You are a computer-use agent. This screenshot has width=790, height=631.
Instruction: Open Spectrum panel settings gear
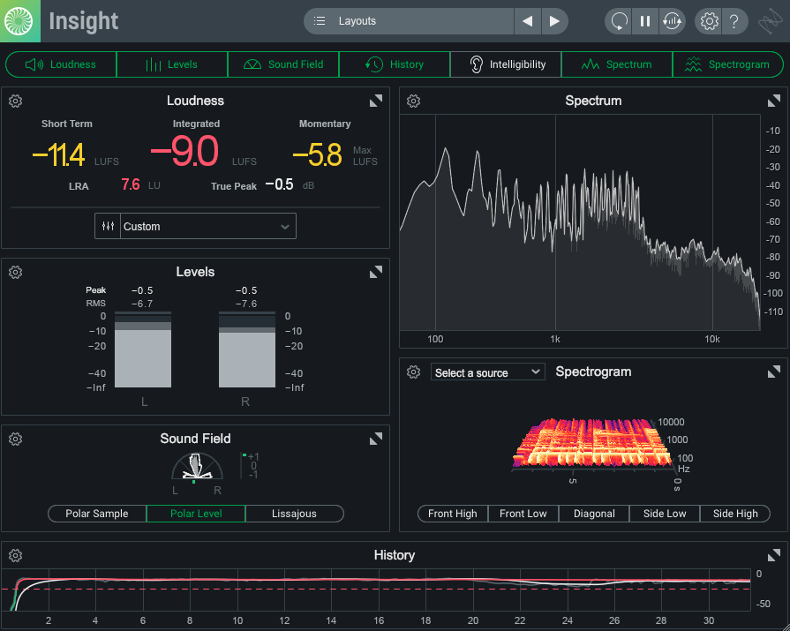click(414, 101)
